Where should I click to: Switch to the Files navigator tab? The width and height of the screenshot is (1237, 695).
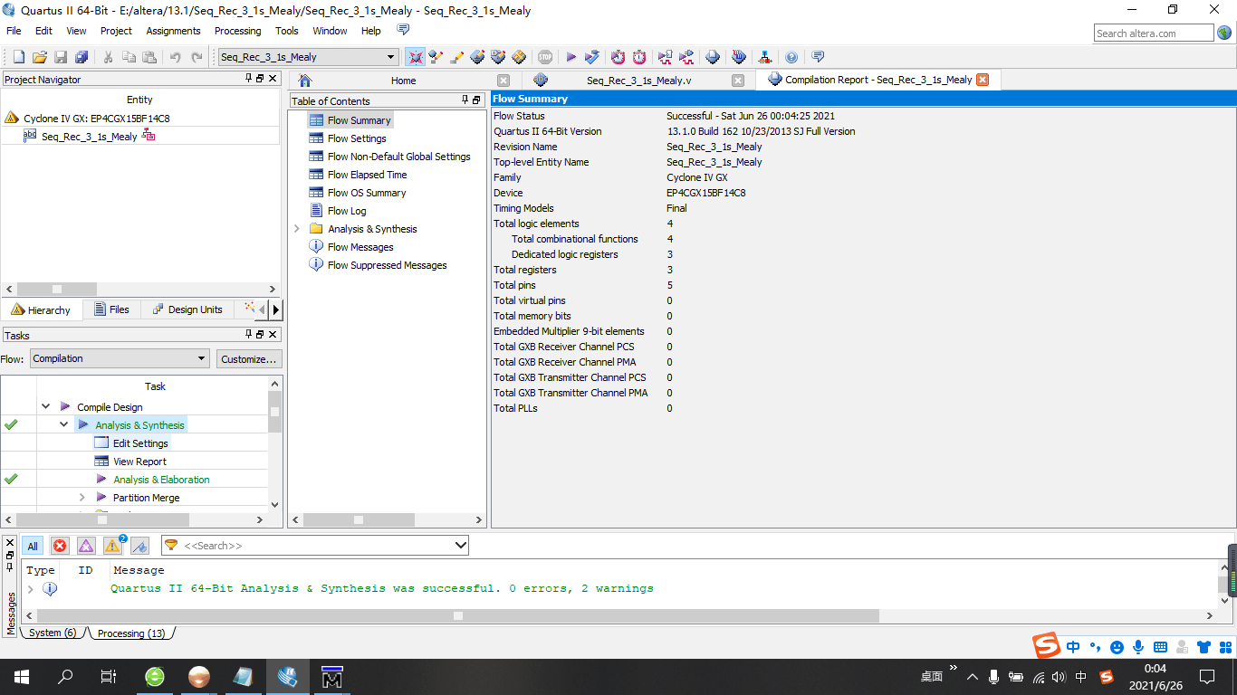click(x=111, y=309)
